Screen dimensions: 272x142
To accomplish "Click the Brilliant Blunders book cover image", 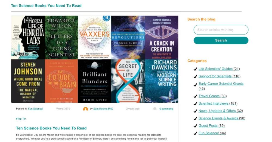I will (x=95, y=81).
